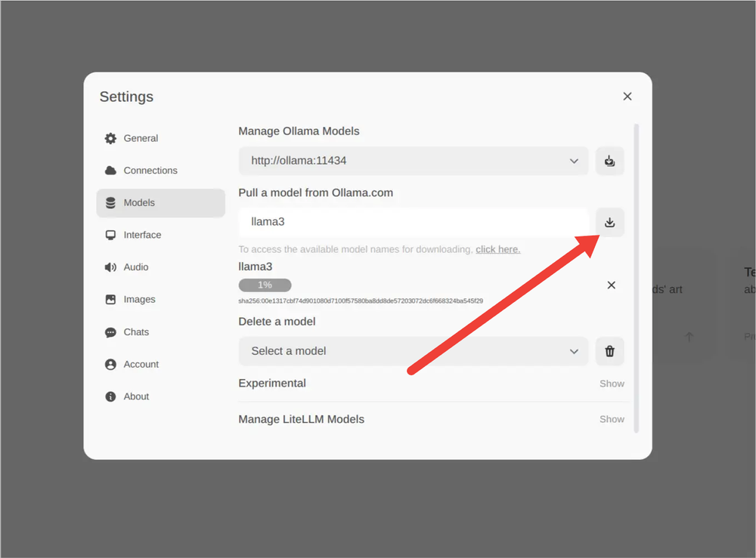
Task: Click the download icon to pull llama3
Action: click(x=609, y=222)
